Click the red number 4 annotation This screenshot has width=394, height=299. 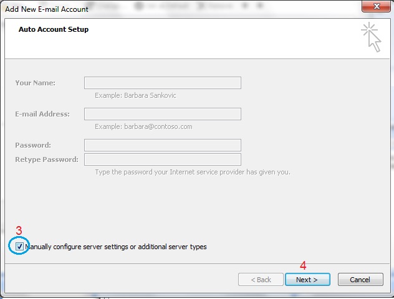pos(303,265)
